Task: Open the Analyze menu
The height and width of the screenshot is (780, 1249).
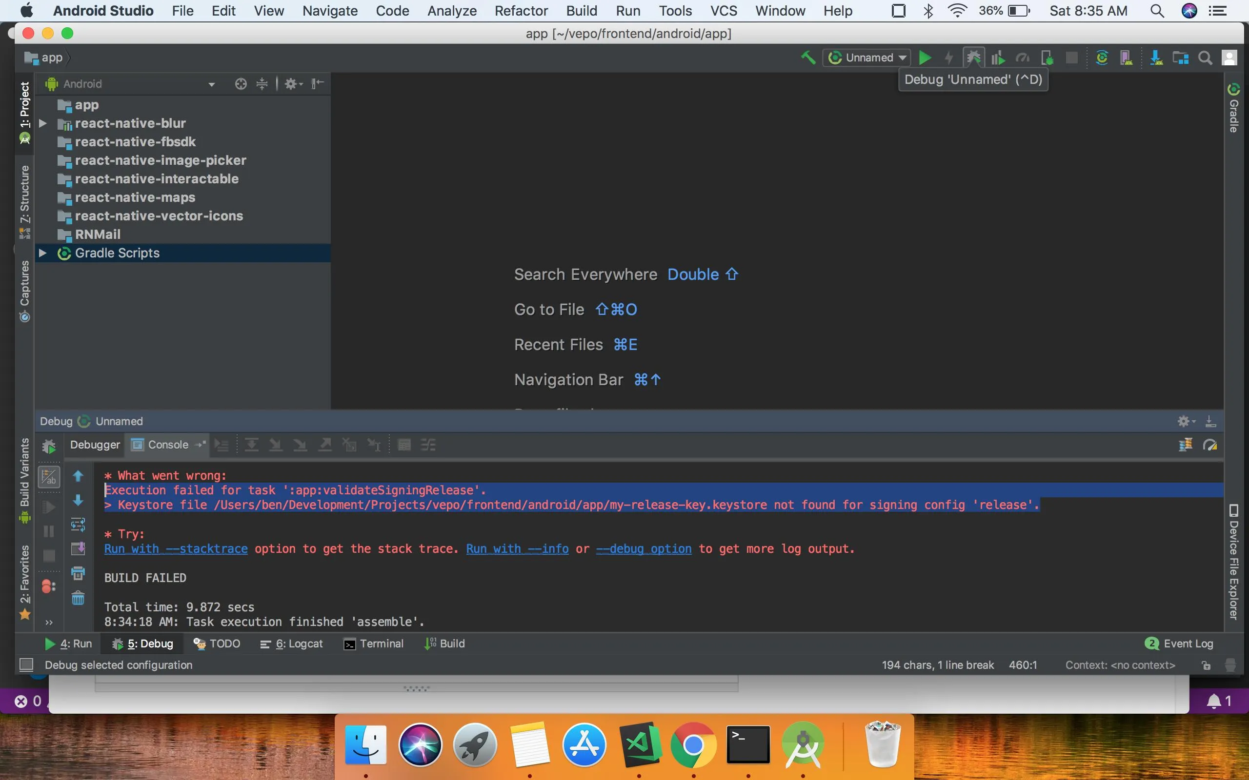Action: pyautogui.click(x=452, y=11)
